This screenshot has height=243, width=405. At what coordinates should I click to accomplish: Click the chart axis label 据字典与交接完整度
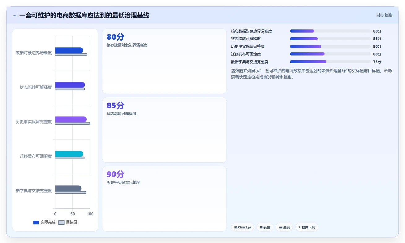[x=34, y=191]
